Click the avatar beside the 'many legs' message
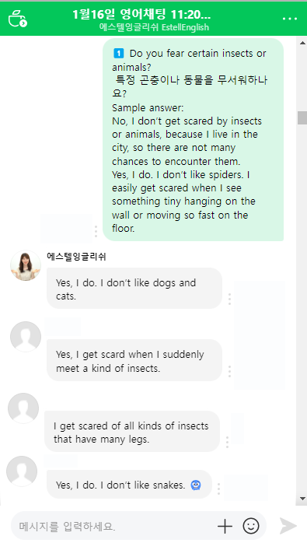This screenshot has height=543, width=307. click(x=23, y=408)
